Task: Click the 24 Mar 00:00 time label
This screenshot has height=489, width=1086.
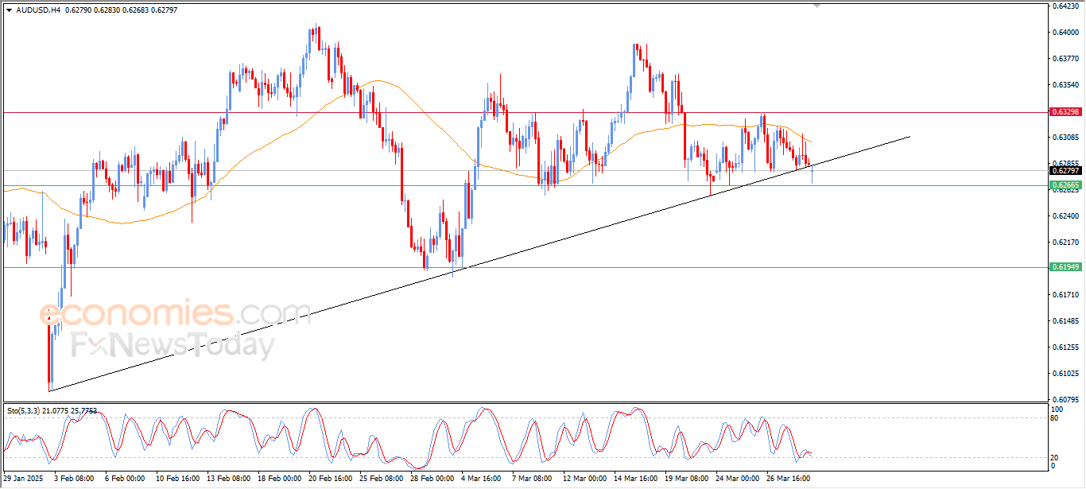Action: tap(738, 479)
